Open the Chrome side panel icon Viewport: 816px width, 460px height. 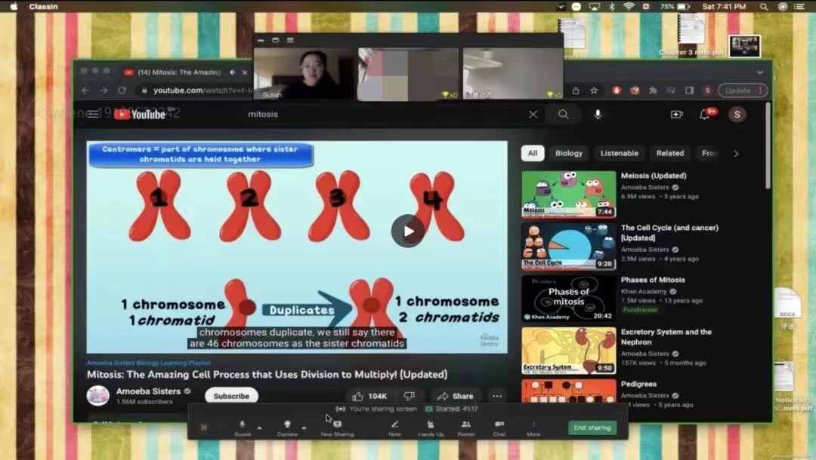point(689,90)
